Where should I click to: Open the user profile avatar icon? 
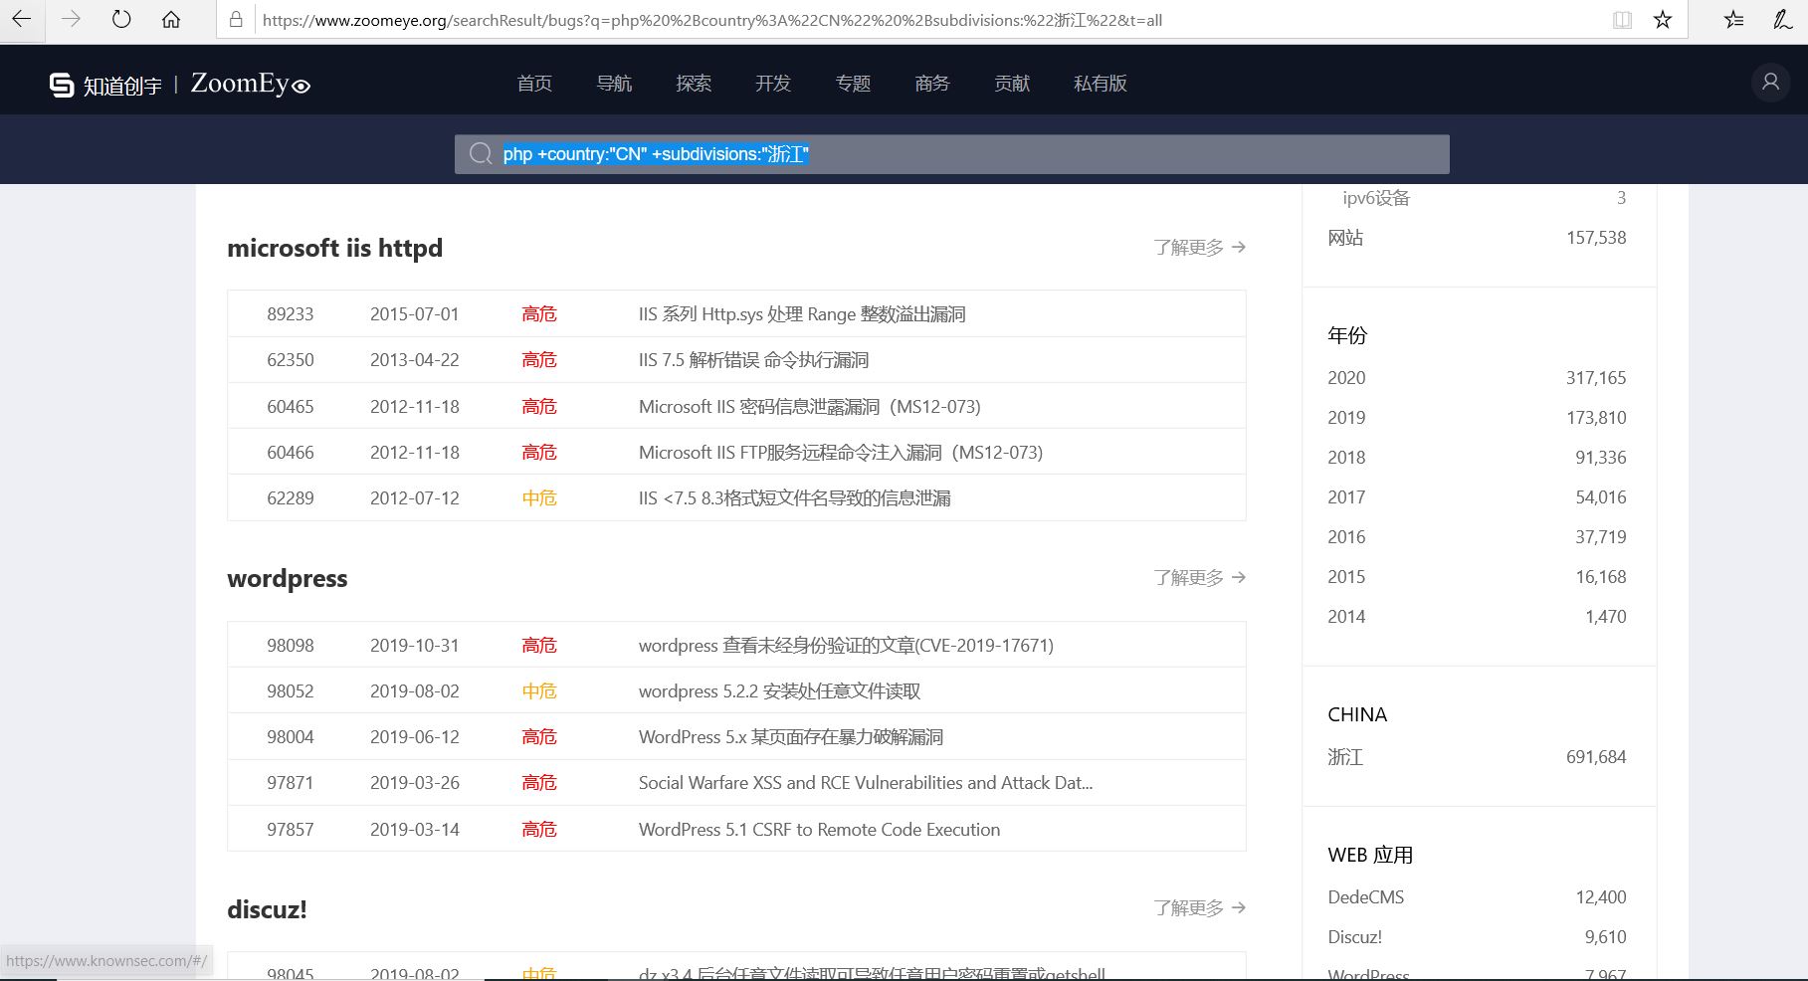point(1770,83)
